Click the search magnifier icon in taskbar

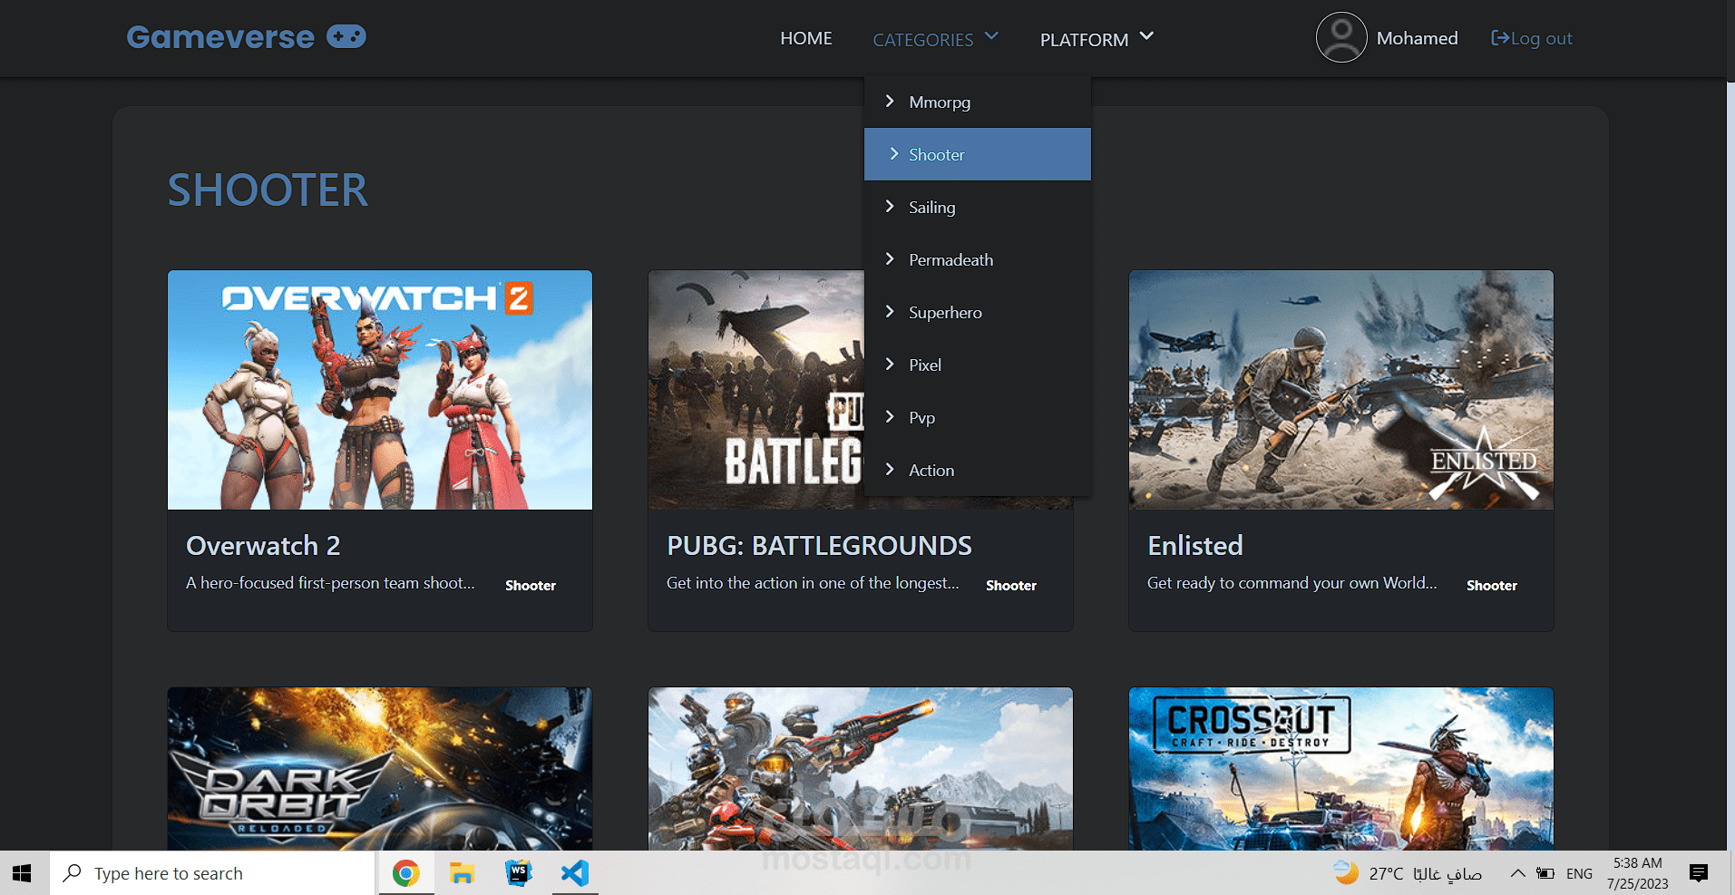(x=72, y=873)
